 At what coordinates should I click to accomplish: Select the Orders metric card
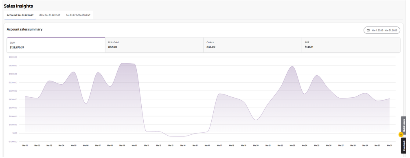pyautogui.click(x=252, y=45)
